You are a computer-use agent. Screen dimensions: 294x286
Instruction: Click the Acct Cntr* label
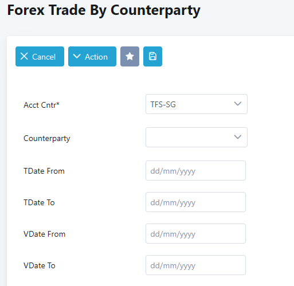click(x=41, y=105)
